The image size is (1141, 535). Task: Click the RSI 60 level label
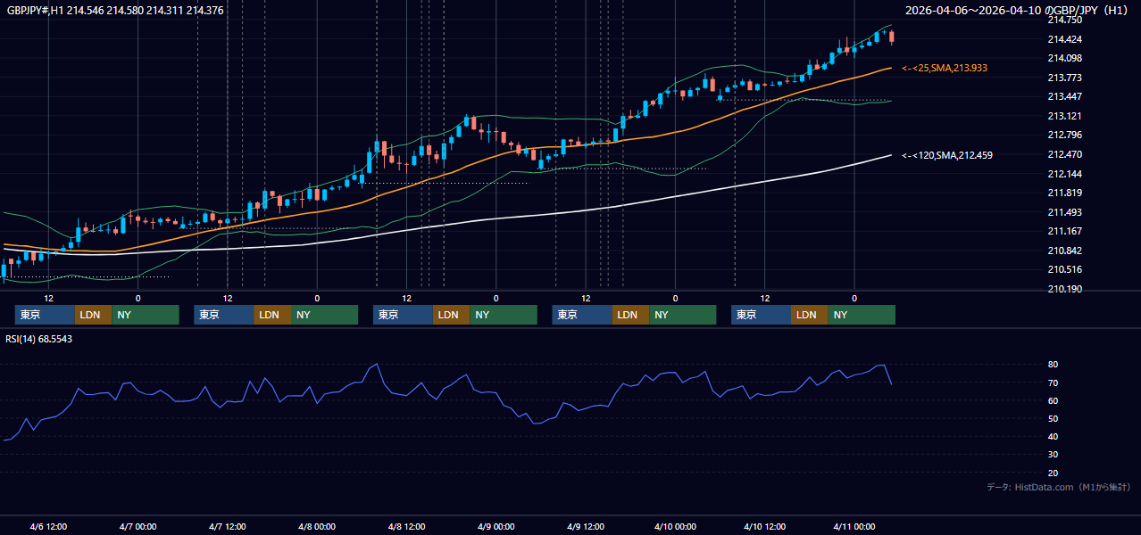click(1053, 400)
